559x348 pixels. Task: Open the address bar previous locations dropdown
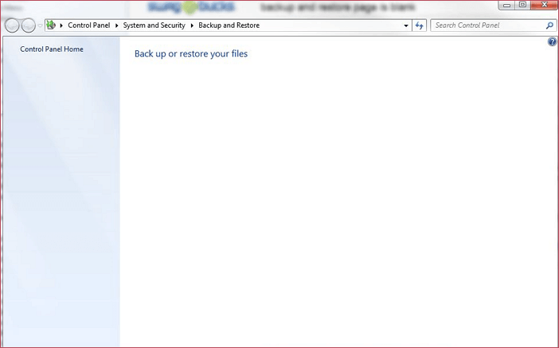point(406,25)
